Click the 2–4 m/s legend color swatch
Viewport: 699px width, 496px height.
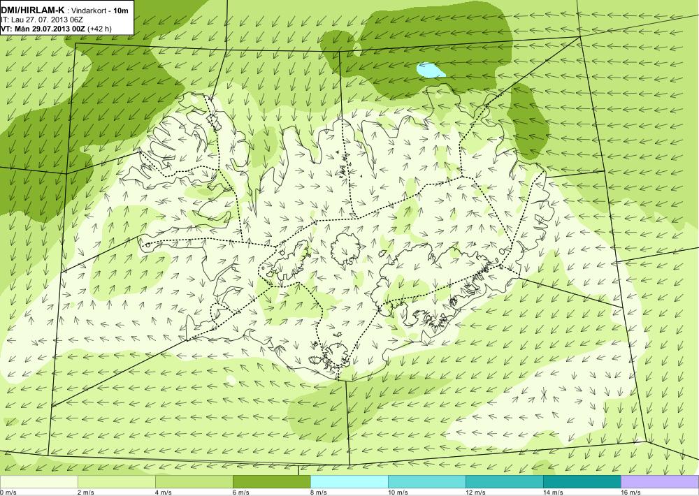116,482
